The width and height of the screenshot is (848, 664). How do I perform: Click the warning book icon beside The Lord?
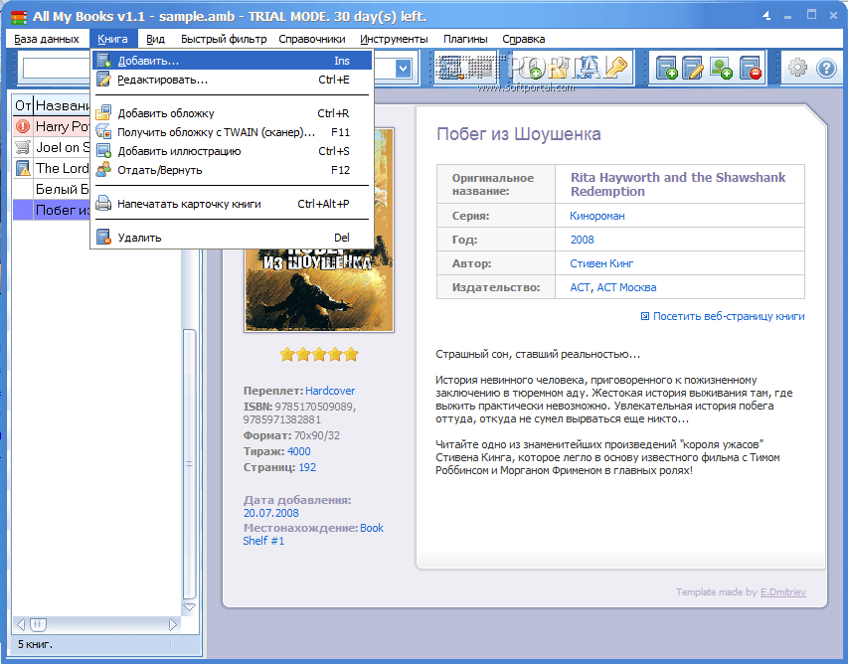[x=23, y=168]
